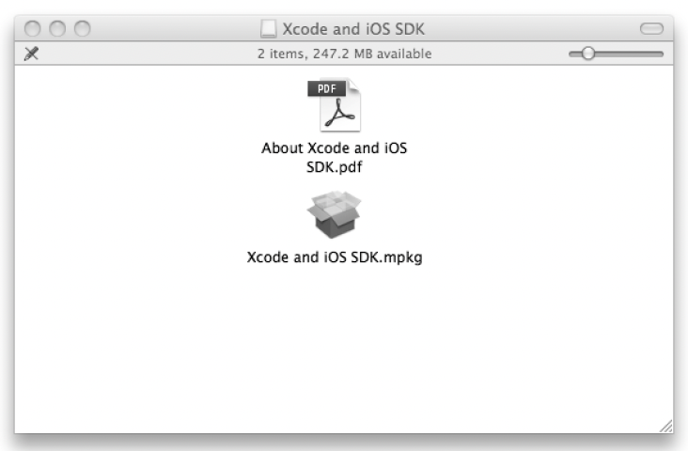Screen dimensions: 688x451
Task: Toggle toolbar with the pill button in the title bar
Action: point(651,28)
